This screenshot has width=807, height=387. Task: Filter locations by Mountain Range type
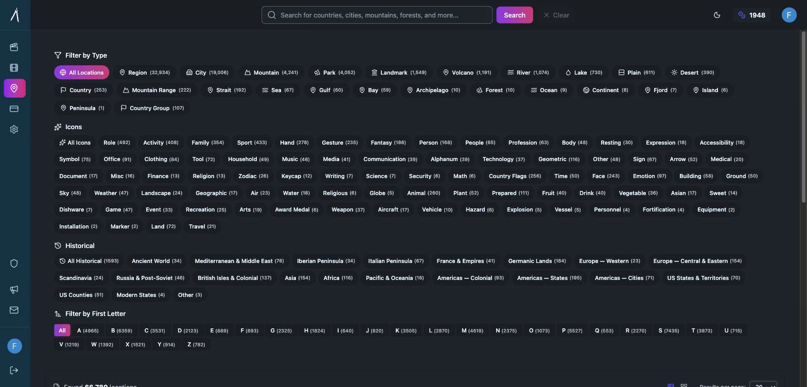tap(156, 90)
